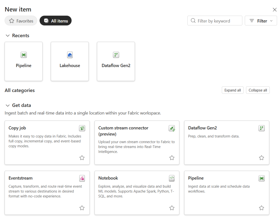Image resolution: width=279 pixels, height=217 pixels.
Task: Favorite the Copy job item with its star
Action: pyautogui.click(x=82, y=158)
